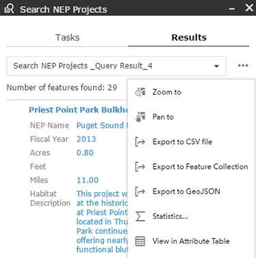The image size is (256, 258).
Task: Click the Export to CSV arrow icon
Action: pos(140,142)
